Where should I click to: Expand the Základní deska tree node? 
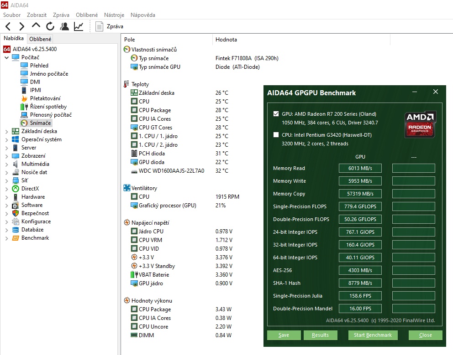[6, 131]
